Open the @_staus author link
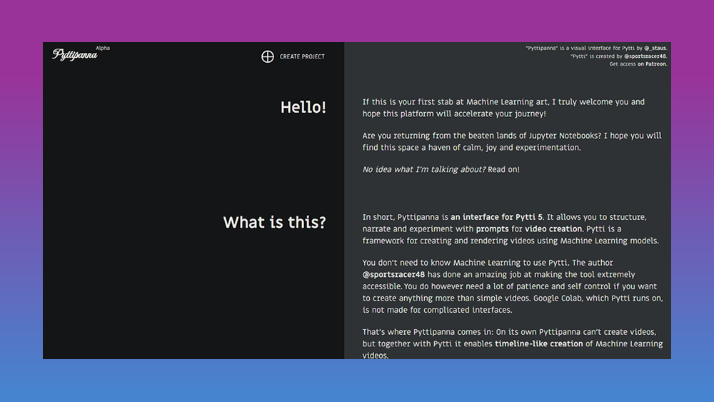The image size is (714, 402). tap(655, 48)
